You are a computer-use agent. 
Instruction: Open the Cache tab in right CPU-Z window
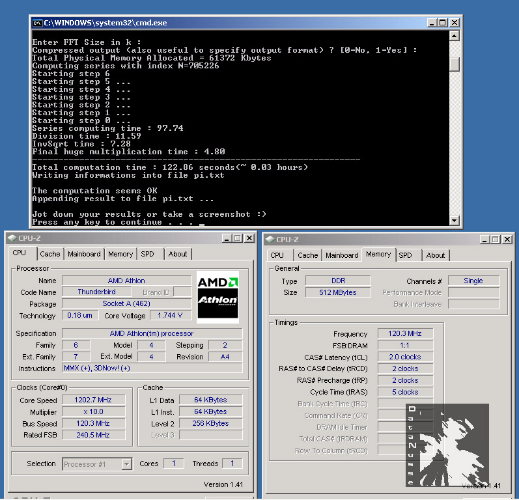(308, 255)
